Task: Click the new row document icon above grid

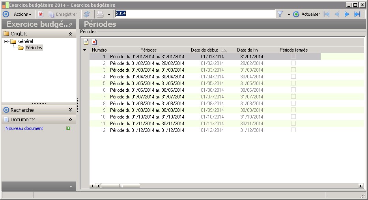Action: point(86,42)
